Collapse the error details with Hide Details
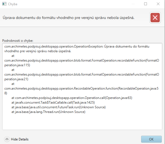 click(x=19, y=139)
